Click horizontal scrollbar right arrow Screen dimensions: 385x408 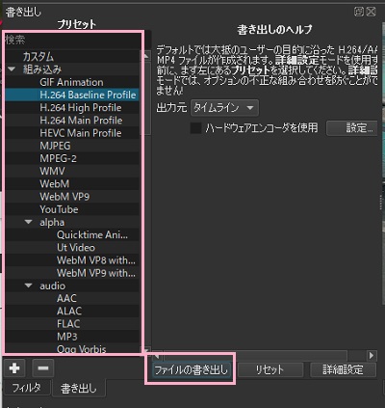tap(372, 356)
